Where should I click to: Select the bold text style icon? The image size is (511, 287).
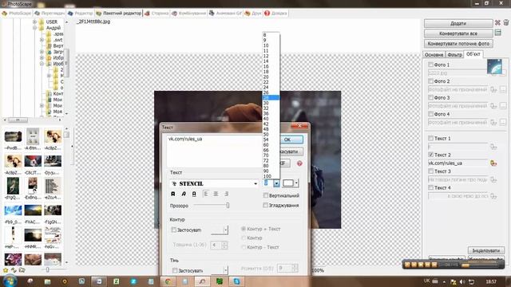coord(173,194)
